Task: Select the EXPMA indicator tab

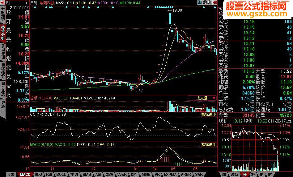Action: click(170, 175)
